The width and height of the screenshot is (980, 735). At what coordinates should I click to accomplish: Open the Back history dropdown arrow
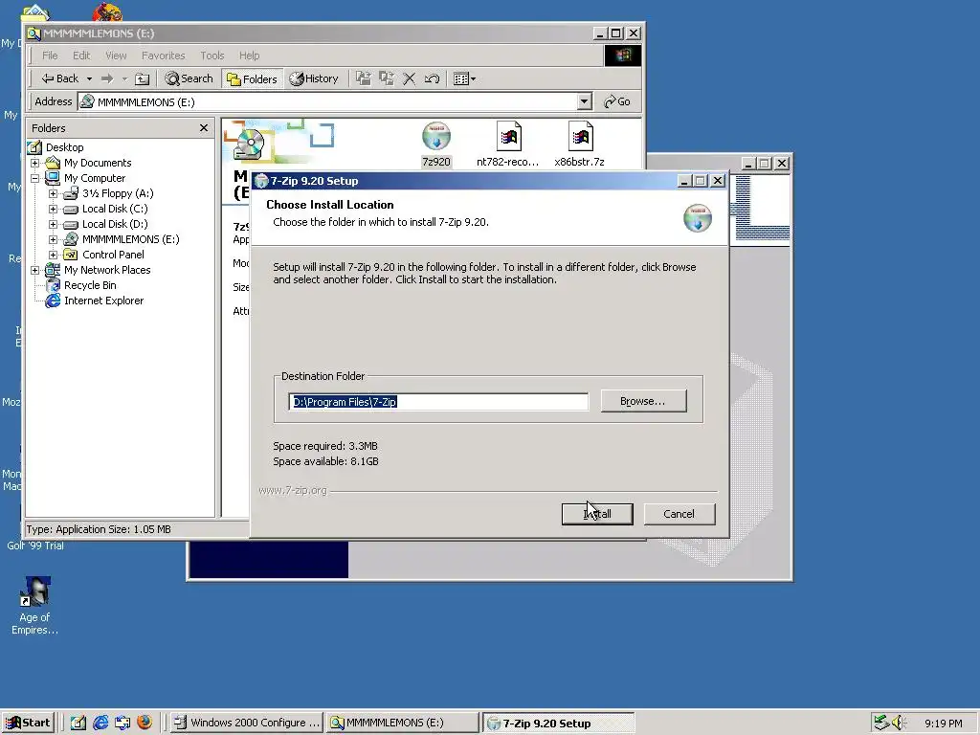(x=89, y=78)
